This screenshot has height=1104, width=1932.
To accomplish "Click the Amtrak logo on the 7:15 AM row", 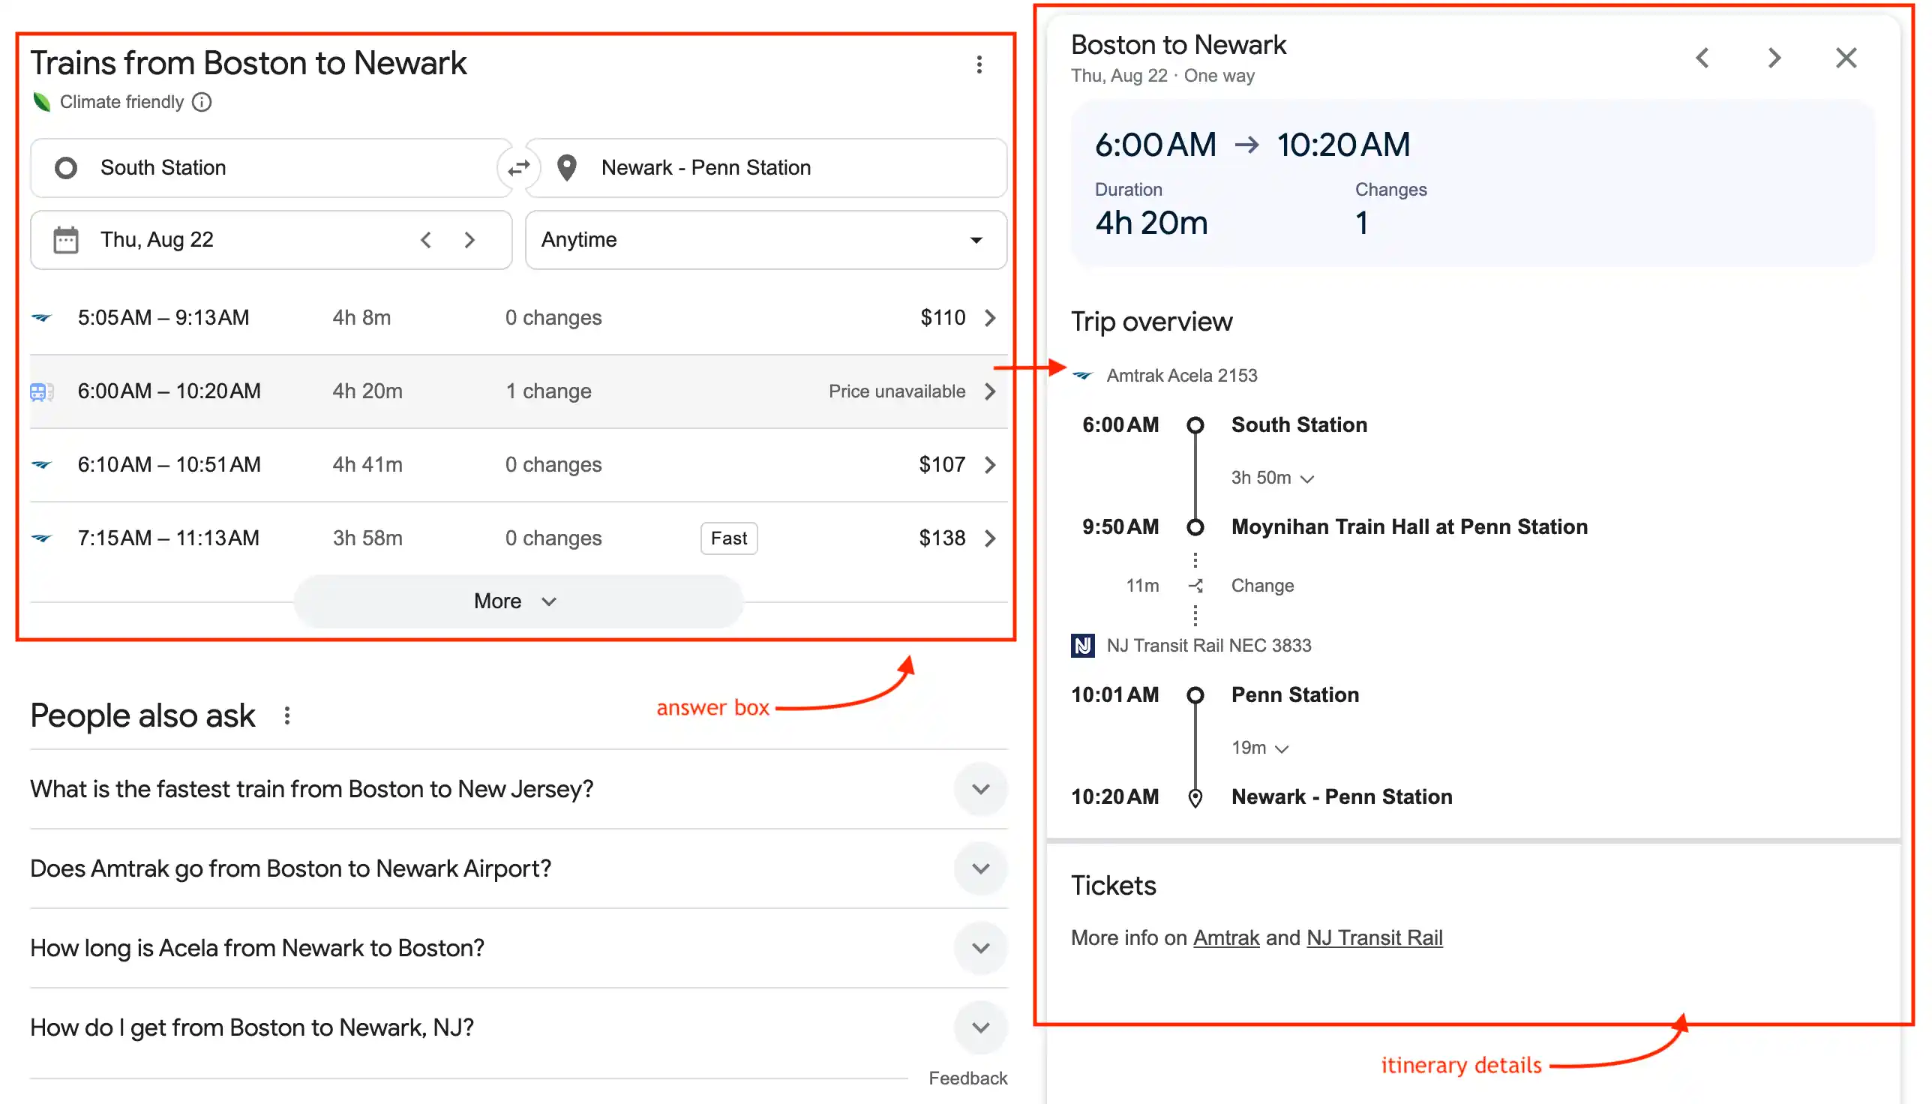I will (42, 538).
